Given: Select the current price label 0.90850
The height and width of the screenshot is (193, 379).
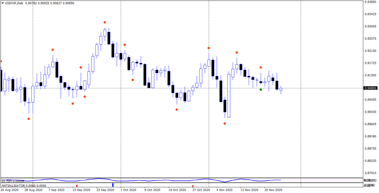Looking at the screenshot, I should coord(371,88).
